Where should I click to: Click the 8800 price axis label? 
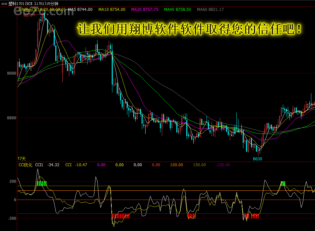tap(12, 118)
